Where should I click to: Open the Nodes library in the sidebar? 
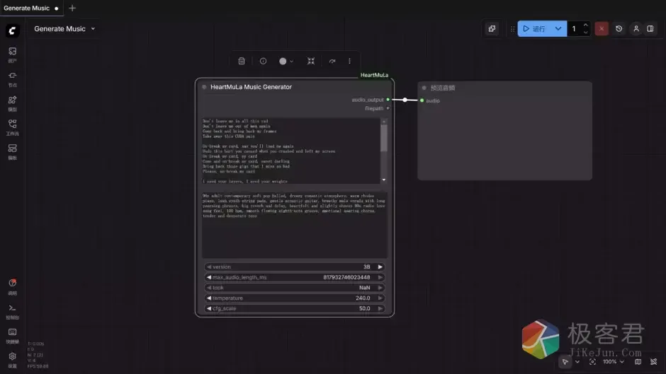(12, 78)
